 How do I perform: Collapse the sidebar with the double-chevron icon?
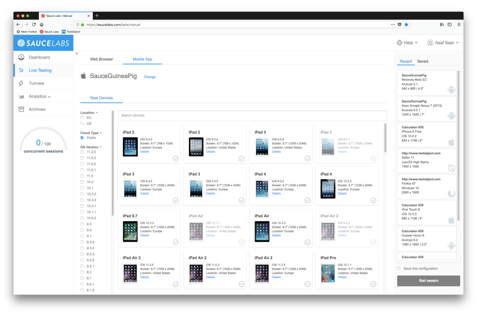77,53
